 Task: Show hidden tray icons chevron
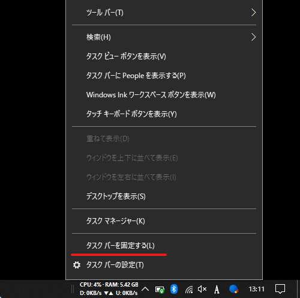coord(145,289)
